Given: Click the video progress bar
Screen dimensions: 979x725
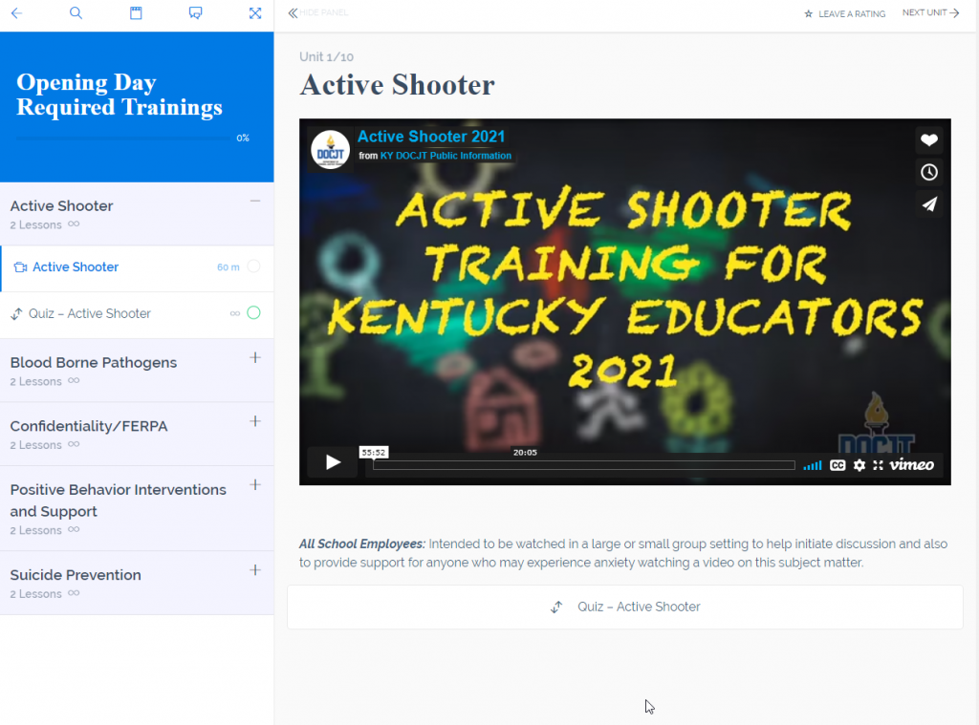Looking at the screenshot, I should [x=583, y=465].
